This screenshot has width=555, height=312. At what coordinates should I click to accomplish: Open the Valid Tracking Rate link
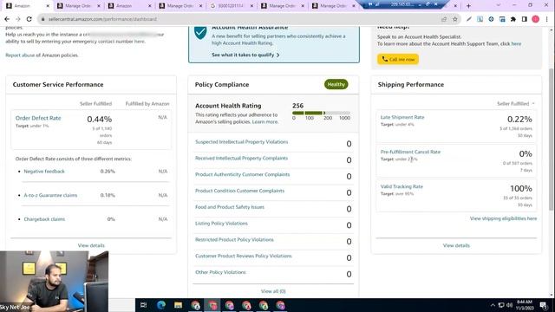point(402,186)
